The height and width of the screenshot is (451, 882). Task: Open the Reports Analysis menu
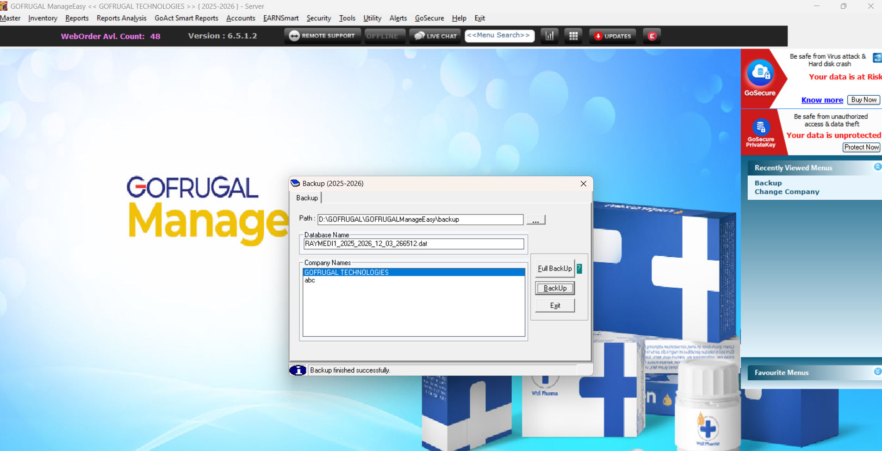pyautogui.click(x=121, y=18)
